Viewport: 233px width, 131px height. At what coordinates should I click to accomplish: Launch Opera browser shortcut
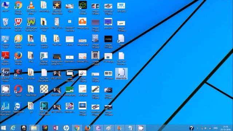[18, 91]
